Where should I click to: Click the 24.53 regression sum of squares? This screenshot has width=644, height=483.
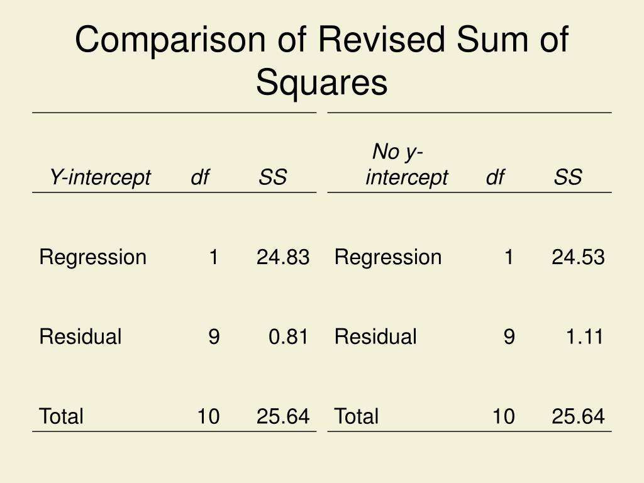(579, 257)
